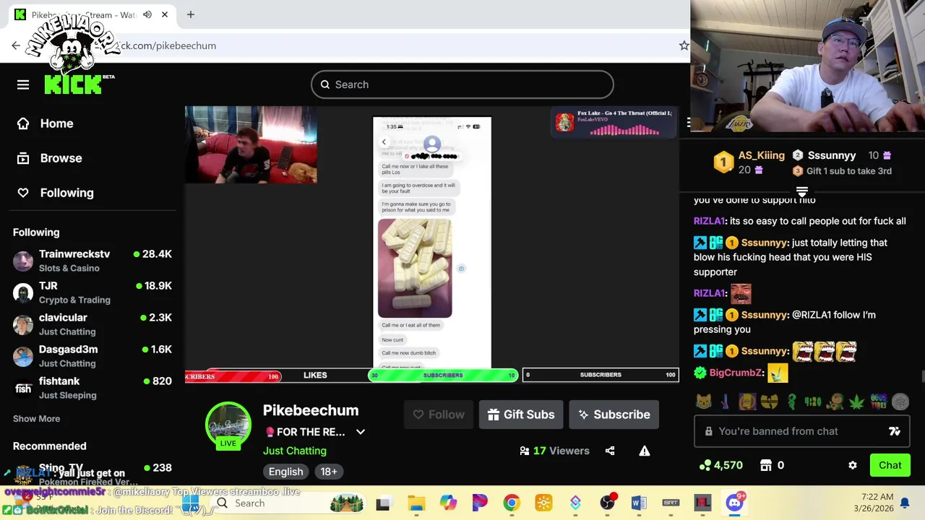
Task: Click the empty subscribers goal bar
Action: pos(601,376)
